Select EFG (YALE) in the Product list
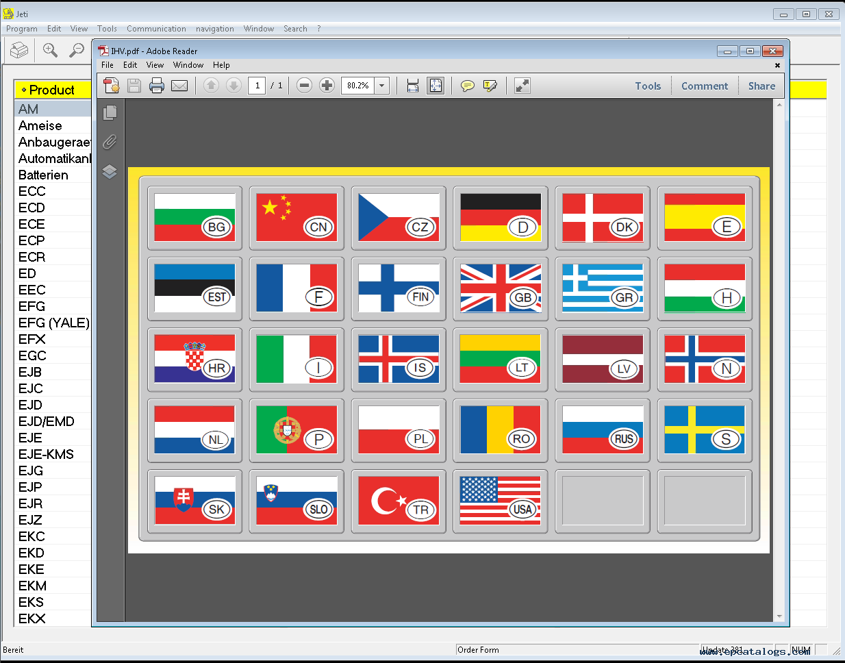The image size is (845, 663). click(53, 323)
